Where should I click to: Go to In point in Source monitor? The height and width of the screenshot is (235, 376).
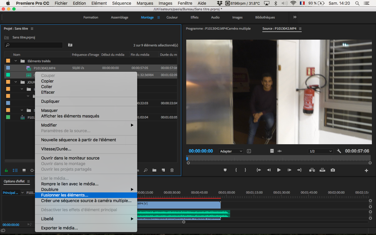coord(258,170)
